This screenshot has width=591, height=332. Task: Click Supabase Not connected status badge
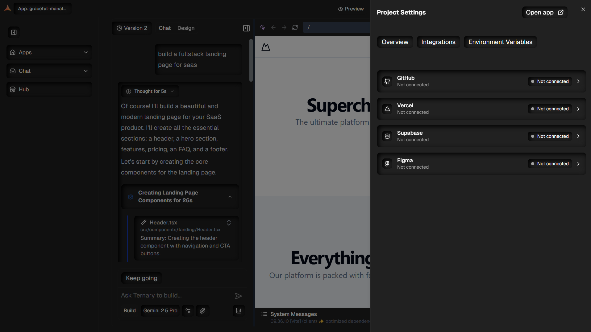pyautogui.click(x=550, y=136)
